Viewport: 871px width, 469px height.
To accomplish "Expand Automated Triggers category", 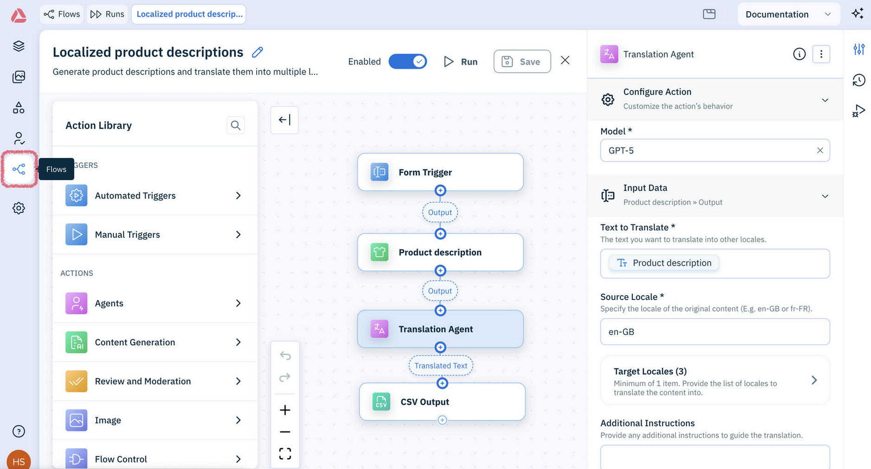I will [x=155, y=195].
